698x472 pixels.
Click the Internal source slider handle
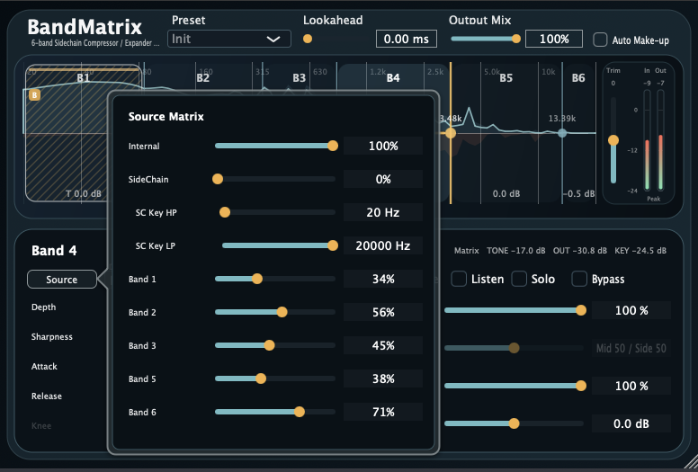pyautogui.click(x=333, y=146)
